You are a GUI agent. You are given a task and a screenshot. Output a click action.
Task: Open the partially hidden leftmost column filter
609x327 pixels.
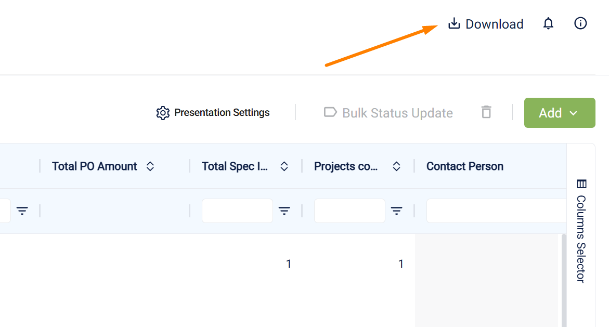[22, 211]
